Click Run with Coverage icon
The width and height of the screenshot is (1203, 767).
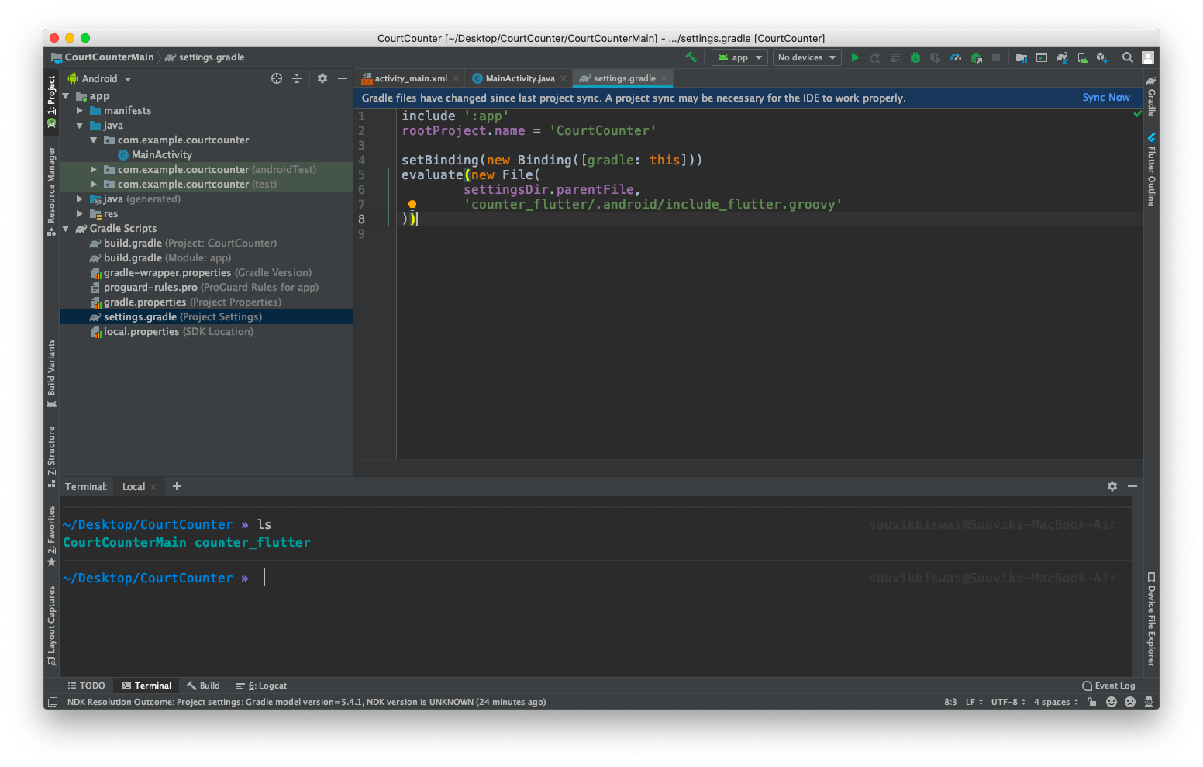pyautogui.click(x=936, y=57)
